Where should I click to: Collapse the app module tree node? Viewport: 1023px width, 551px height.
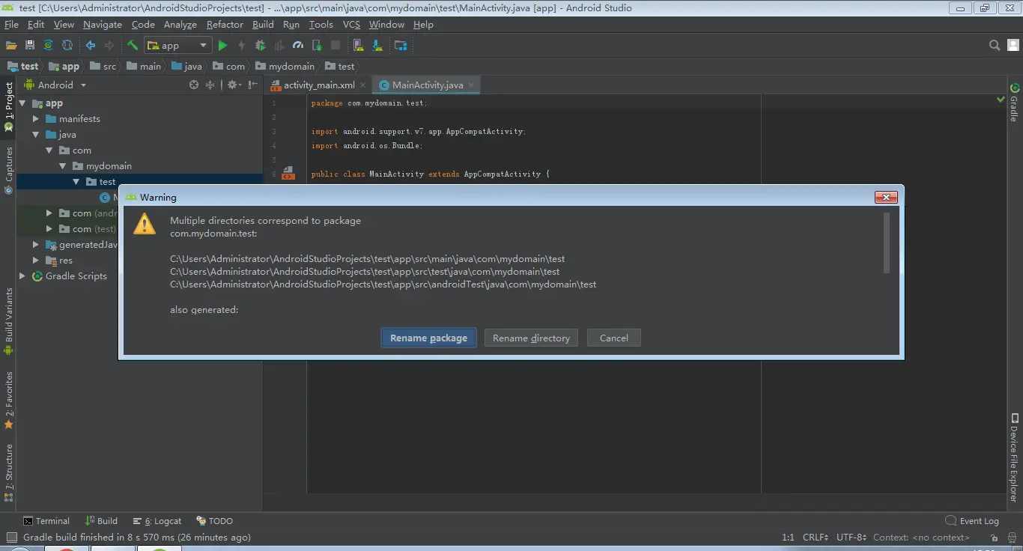click(x=22, y=103)
